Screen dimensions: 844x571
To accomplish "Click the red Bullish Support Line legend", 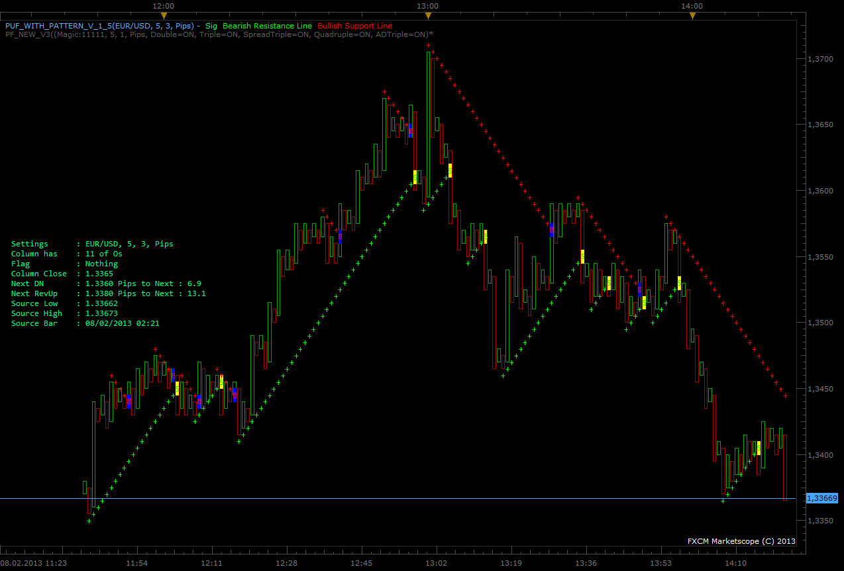I will (x=355, y=26).
